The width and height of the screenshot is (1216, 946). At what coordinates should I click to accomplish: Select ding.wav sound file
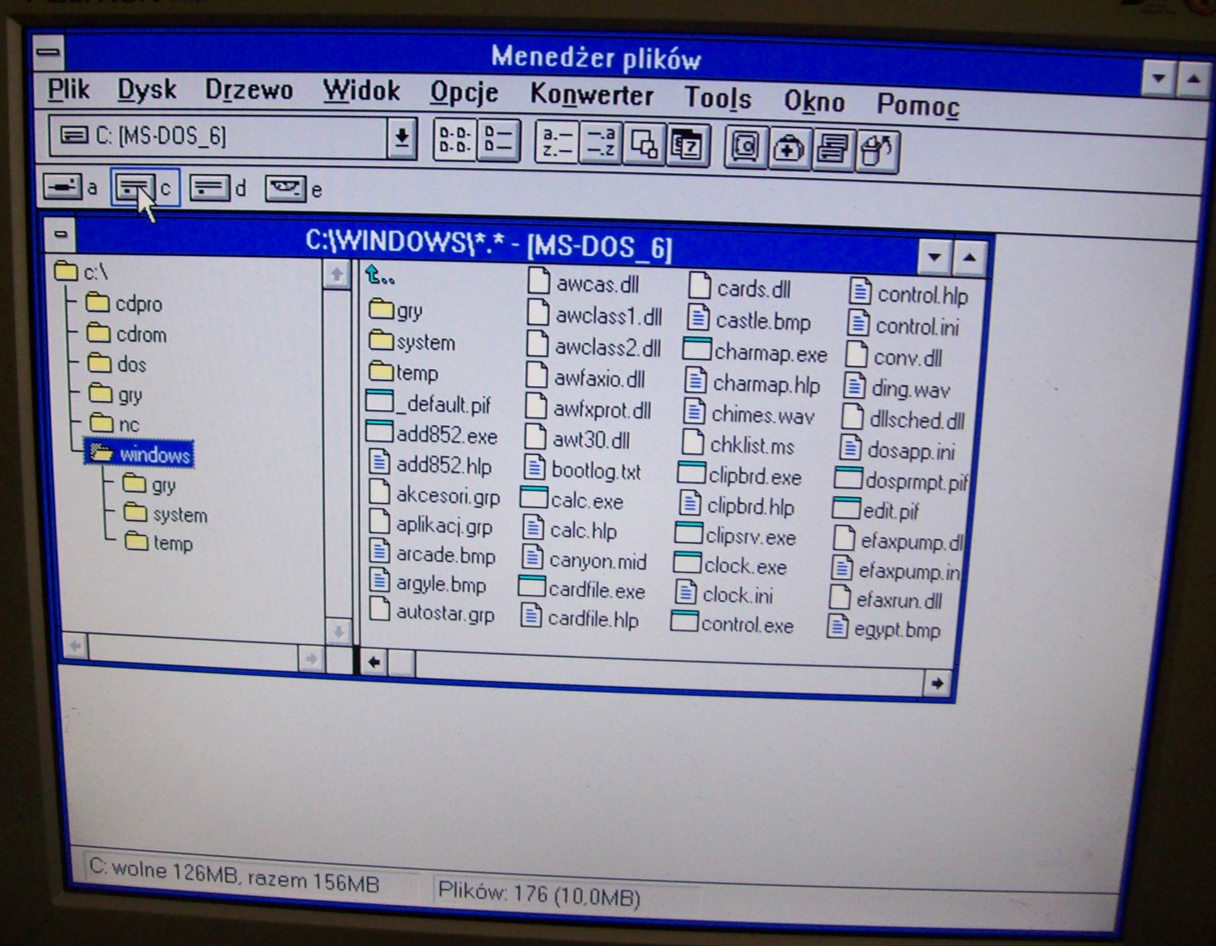click(897, 388)
